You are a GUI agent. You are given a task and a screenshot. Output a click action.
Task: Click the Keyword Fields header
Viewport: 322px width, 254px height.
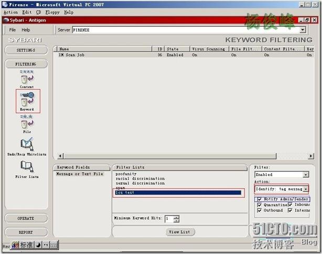(81, 167)
